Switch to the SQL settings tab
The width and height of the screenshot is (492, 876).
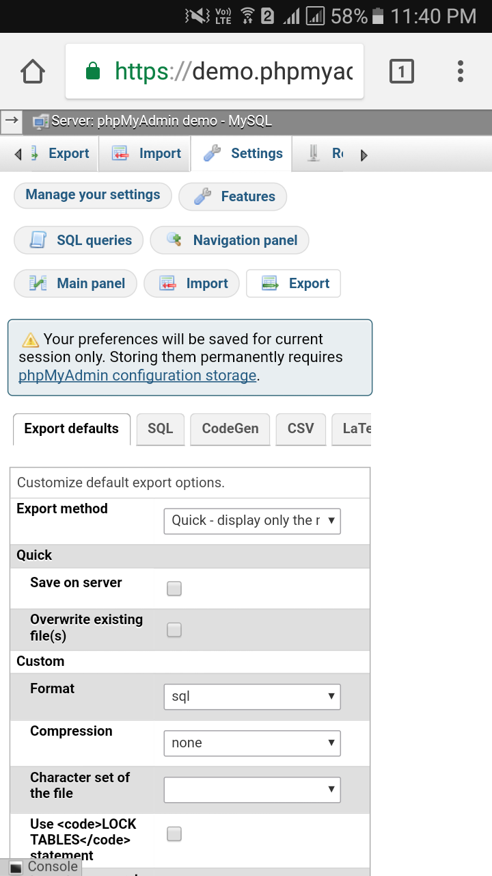click(x=160, y=429)
